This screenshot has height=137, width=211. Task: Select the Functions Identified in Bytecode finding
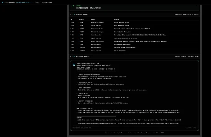coord(125,38)
